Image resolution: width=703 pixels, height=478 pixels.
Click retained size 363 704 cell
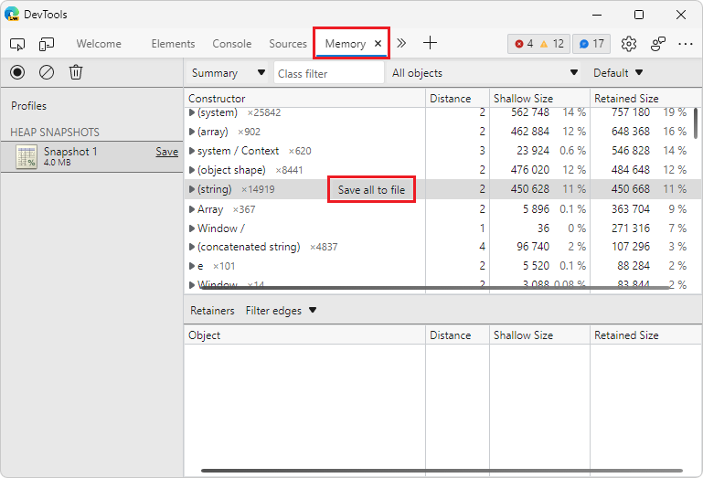[x=631, y=209]
